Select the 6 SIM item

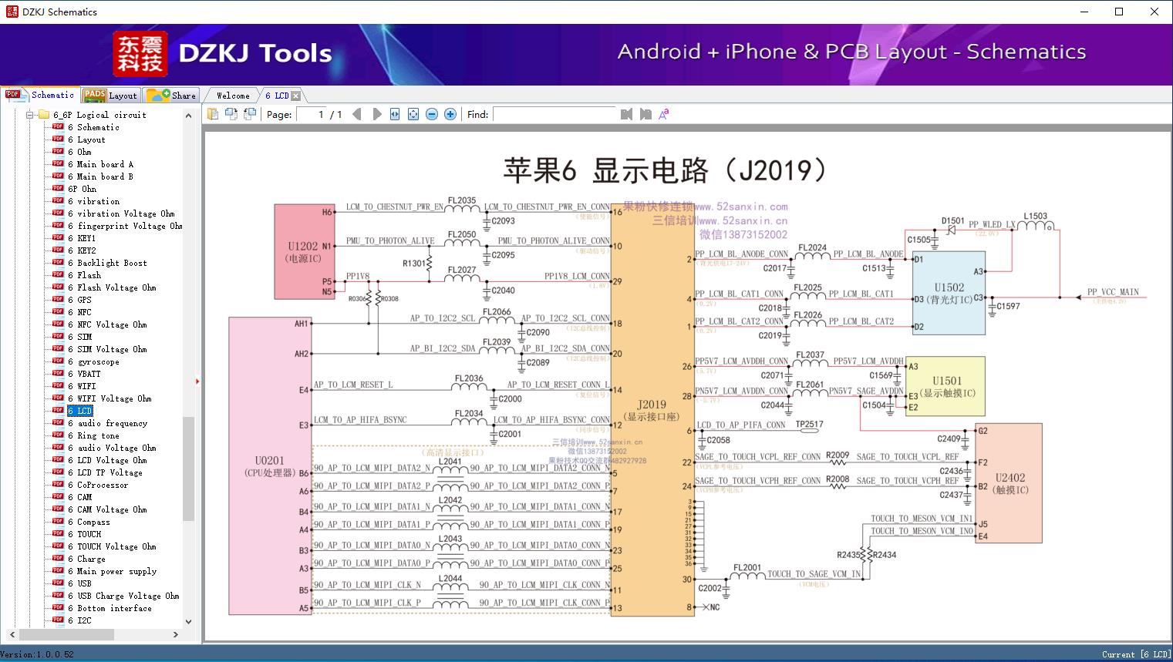pyautogui.click(x=79, y=337)
